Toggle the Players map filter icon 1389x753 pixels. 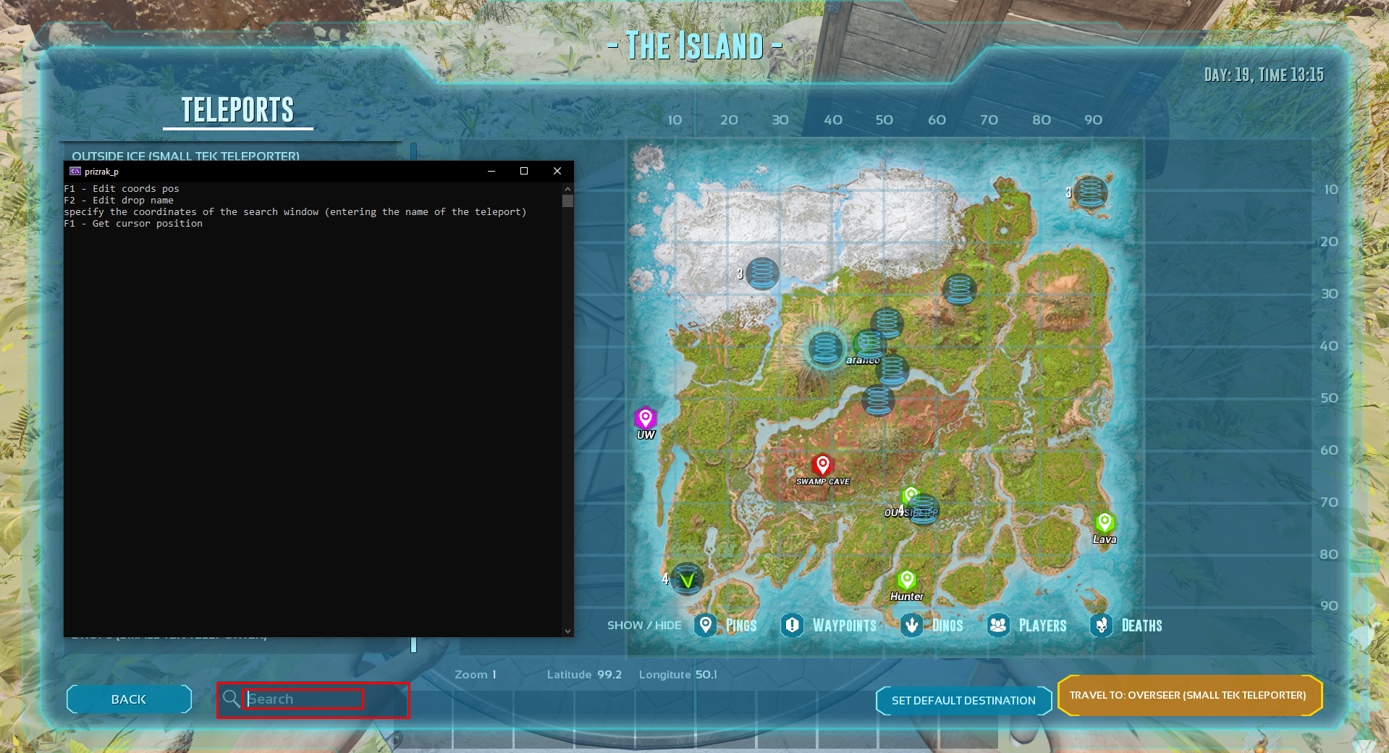click(x=999, y=625)
